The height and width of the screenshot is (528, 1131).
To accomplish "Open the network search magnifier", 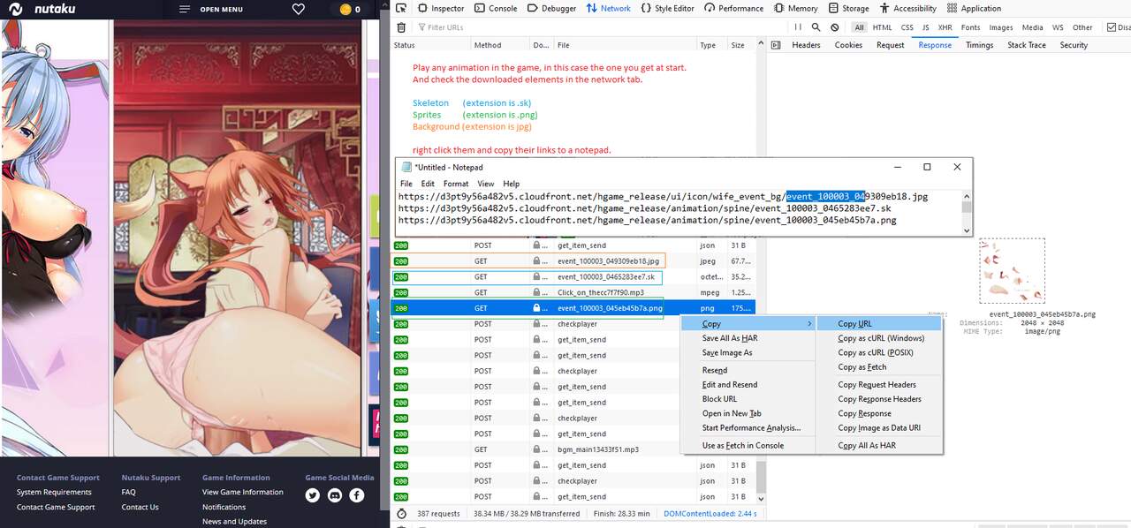I will 816,27.
